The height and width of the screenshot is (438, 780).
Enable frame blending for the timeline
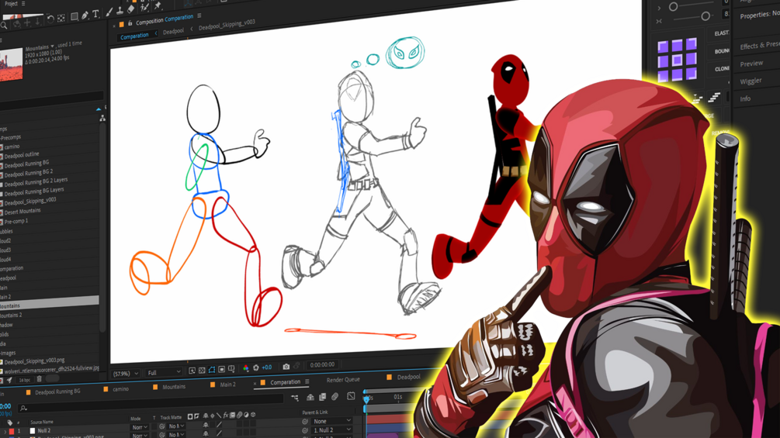click(322, 397)
